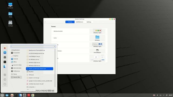Open the computer:/ entry in the list
This screenshot has width=173, height=97.
[39, 87]
